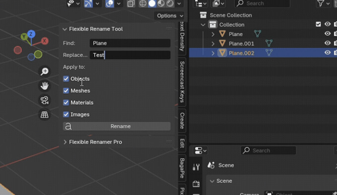This screenshot has width=337, height=195.
Task: Click negative Y green circle on gizmo
Action: (x=38, y=54)
